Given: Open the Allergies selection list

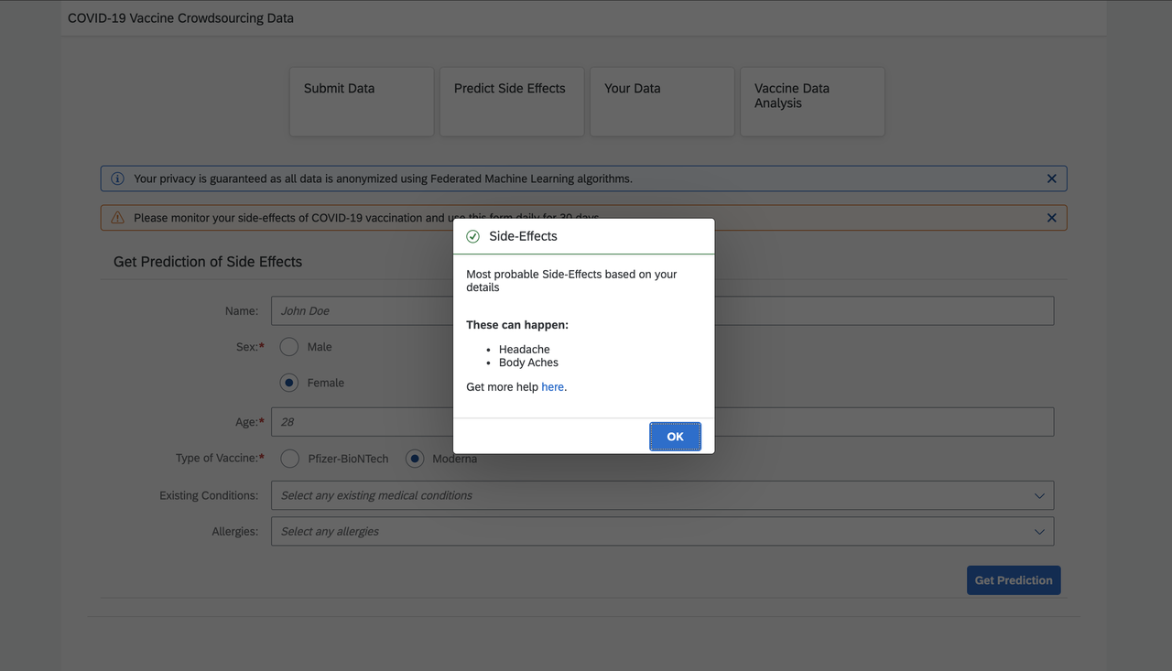Looking at the screenshot, I should (x=662, y=531).
